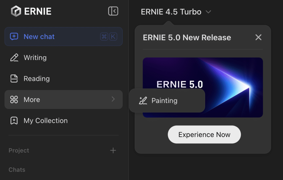Choose Painting from the More submenu
Image resolution: width=283 pixels, height=180 pixels.
pyautogui.click(x=164, y=100)
